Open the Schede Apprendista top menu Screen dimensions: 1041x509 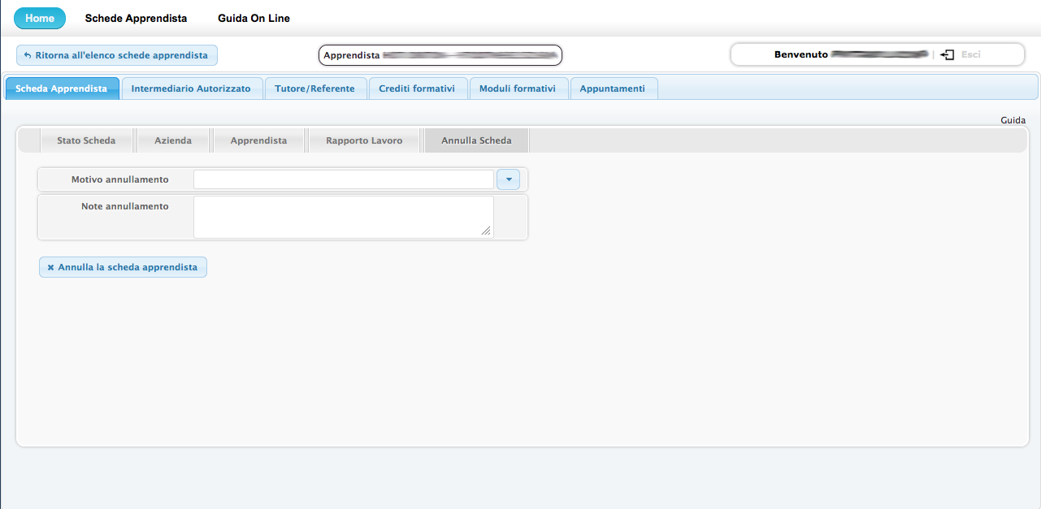136,18
